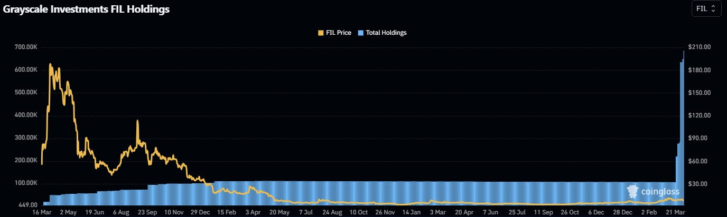Click the '$180.00' right axis label
This screenshot has width=727, height=217.
point(700,70)
